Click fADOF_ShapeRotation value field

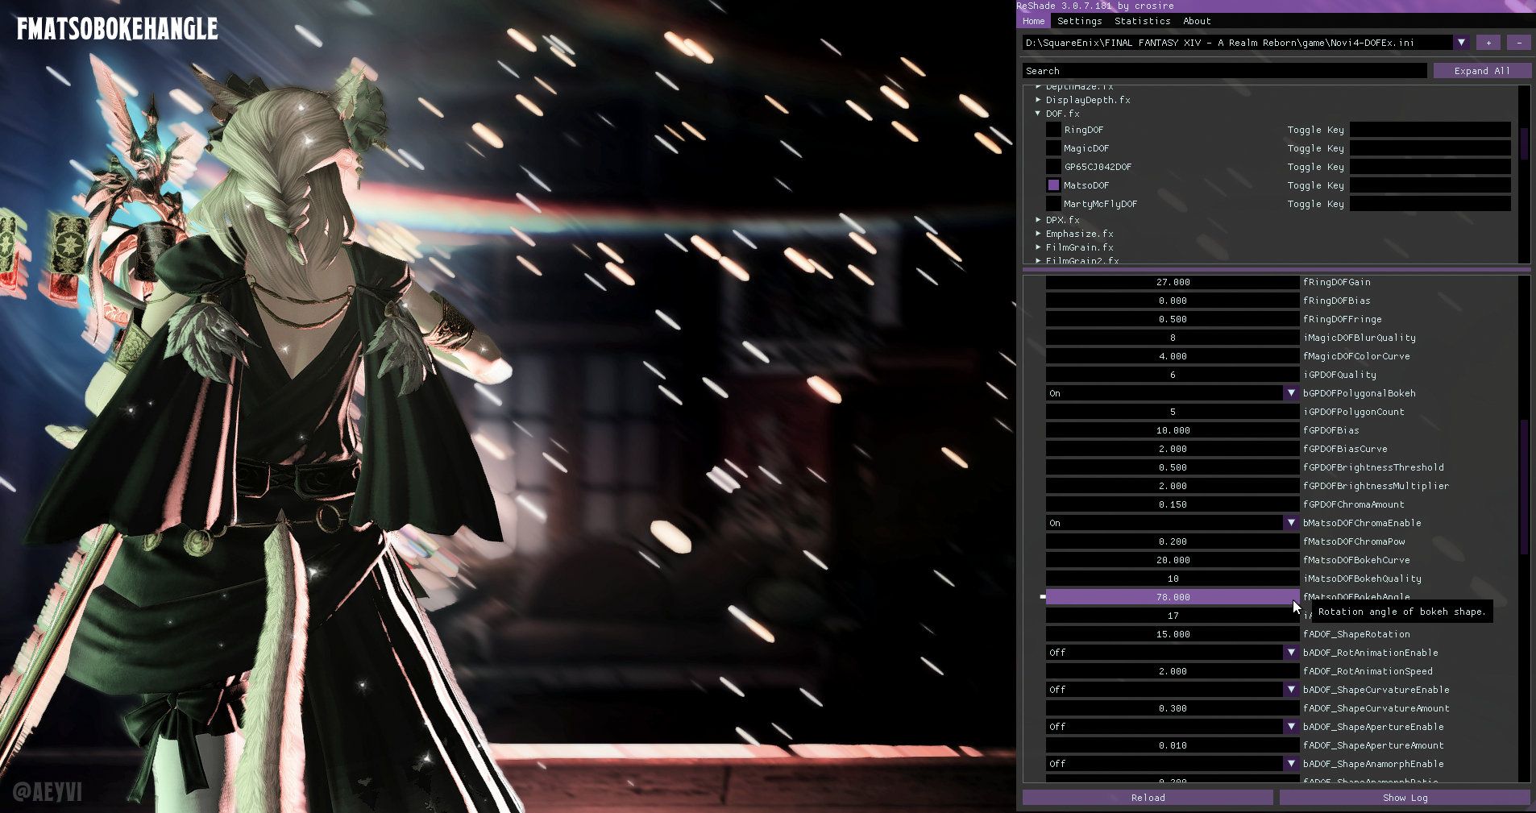click(x=1173, y=634)
